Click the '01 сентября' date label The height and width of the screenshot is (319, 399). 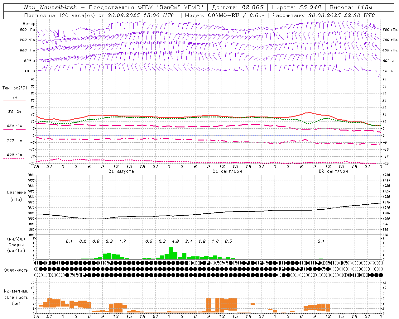tap(227, 171)
